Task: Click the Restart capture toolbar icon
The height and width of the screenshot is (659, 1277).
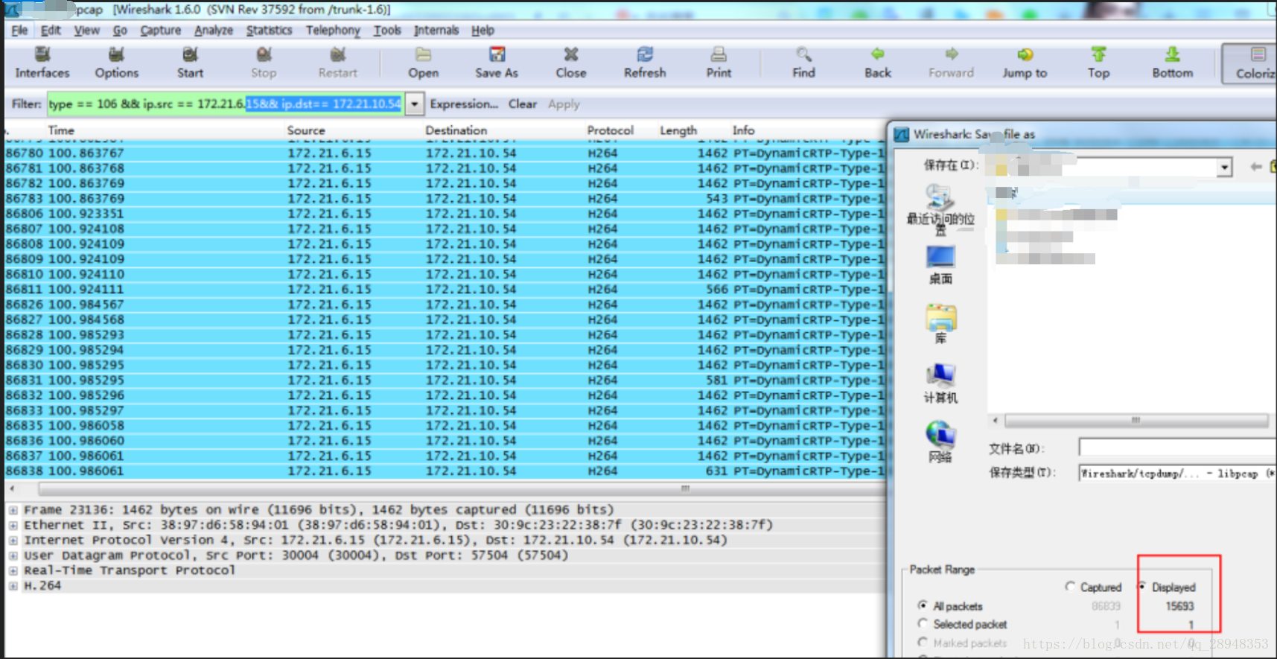Action: [x=338, y=63]
